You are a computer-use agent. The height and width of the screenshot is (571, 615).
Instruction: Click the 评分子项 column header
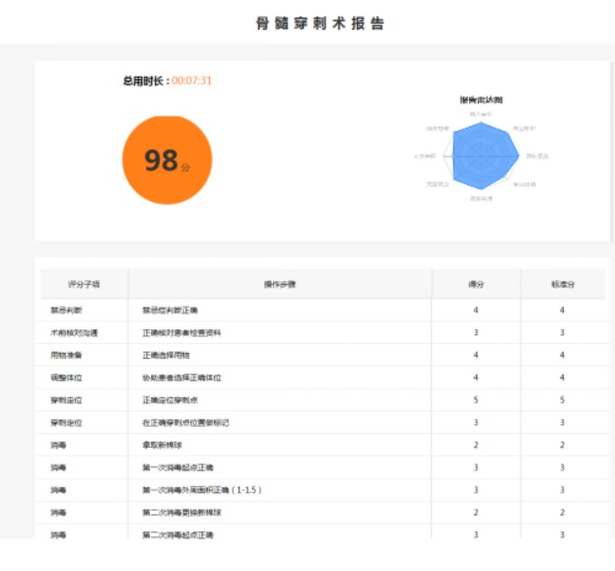coord(84,284)
